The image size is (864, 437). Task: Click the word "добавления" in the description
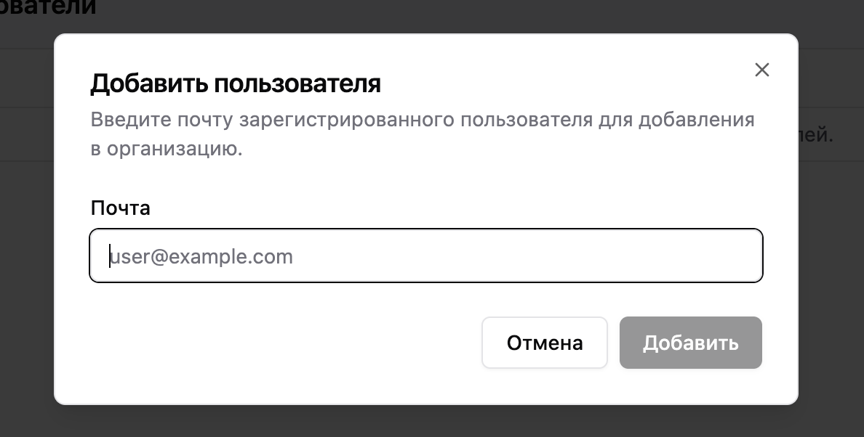[x=696, y=119]
